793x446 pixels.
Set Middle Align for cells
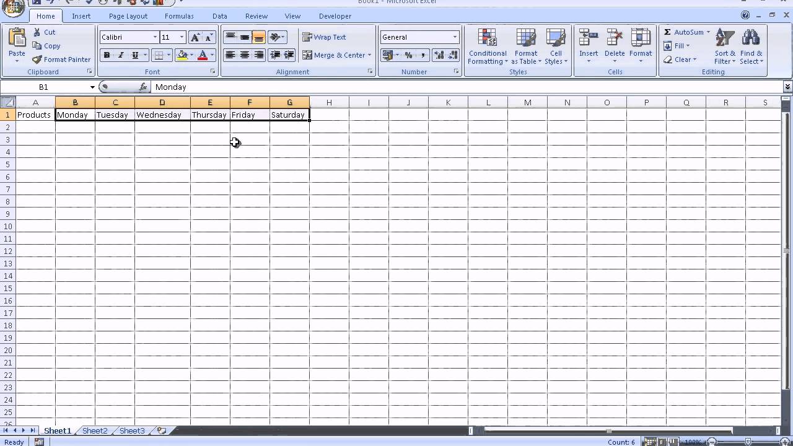(x=245, y=37)
